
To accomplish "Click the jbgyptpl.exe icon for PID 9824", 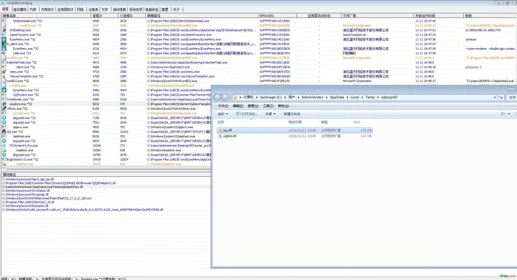I will (x=4, y=141).
